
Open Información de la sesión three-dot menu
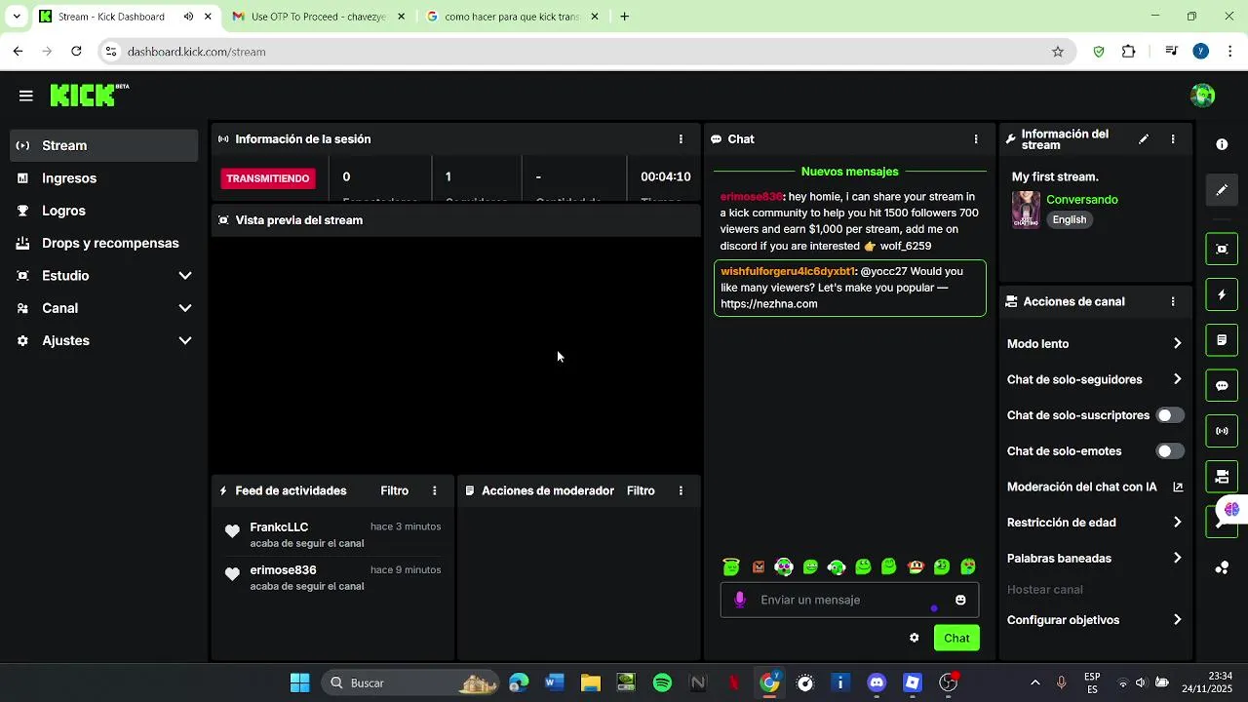(x=681, y=139)
